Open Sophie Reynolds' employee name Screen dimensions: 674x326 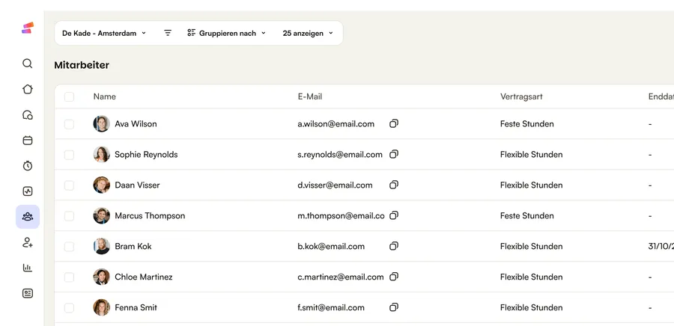(146, 155)
